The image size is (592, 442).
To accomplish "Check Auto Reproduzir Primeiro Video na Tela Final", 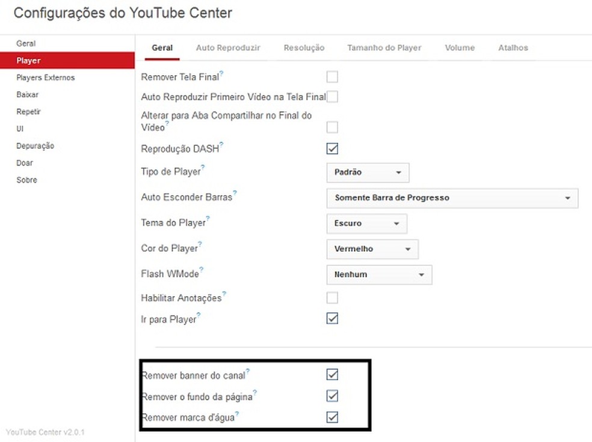I will click(332, 97).
